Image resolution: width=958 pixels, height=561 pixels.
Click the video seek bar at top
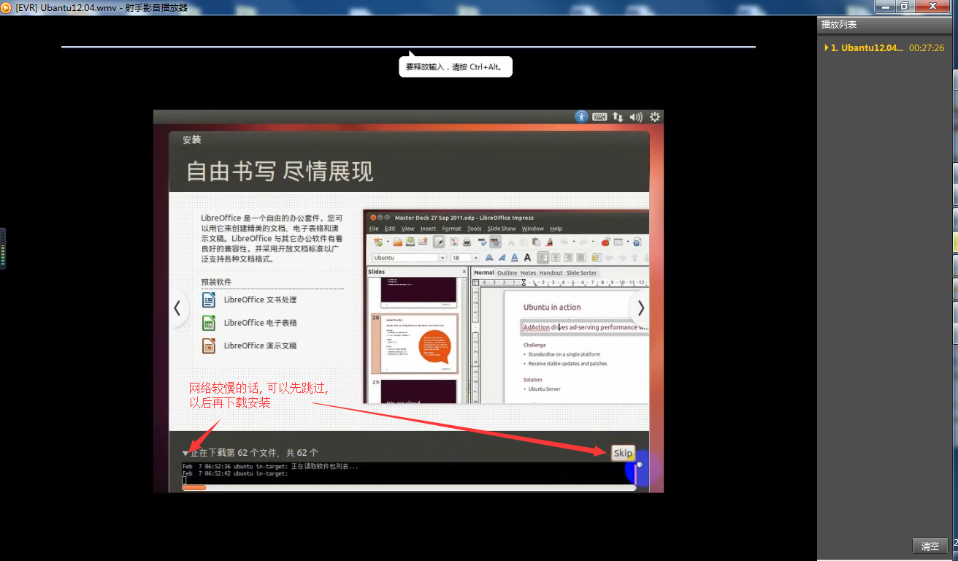(408, 47)
